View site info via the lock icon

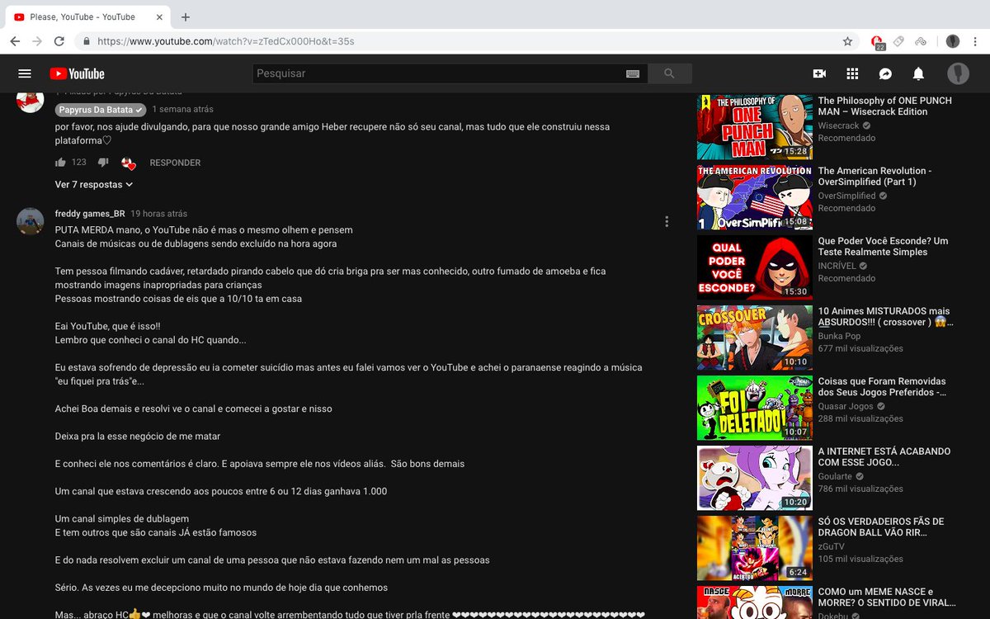pyautogui.click(x=87, y=40)
